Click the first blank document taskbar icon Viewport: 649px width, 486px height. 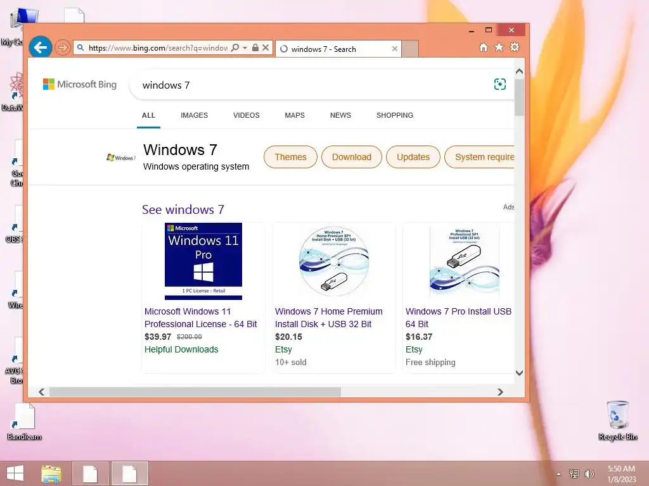(x=90, y=473)
